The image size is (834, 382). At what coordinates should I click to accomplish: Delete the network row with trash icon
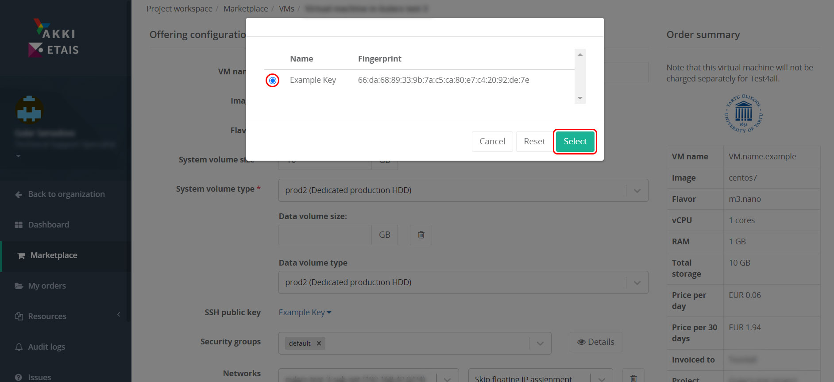633,378
